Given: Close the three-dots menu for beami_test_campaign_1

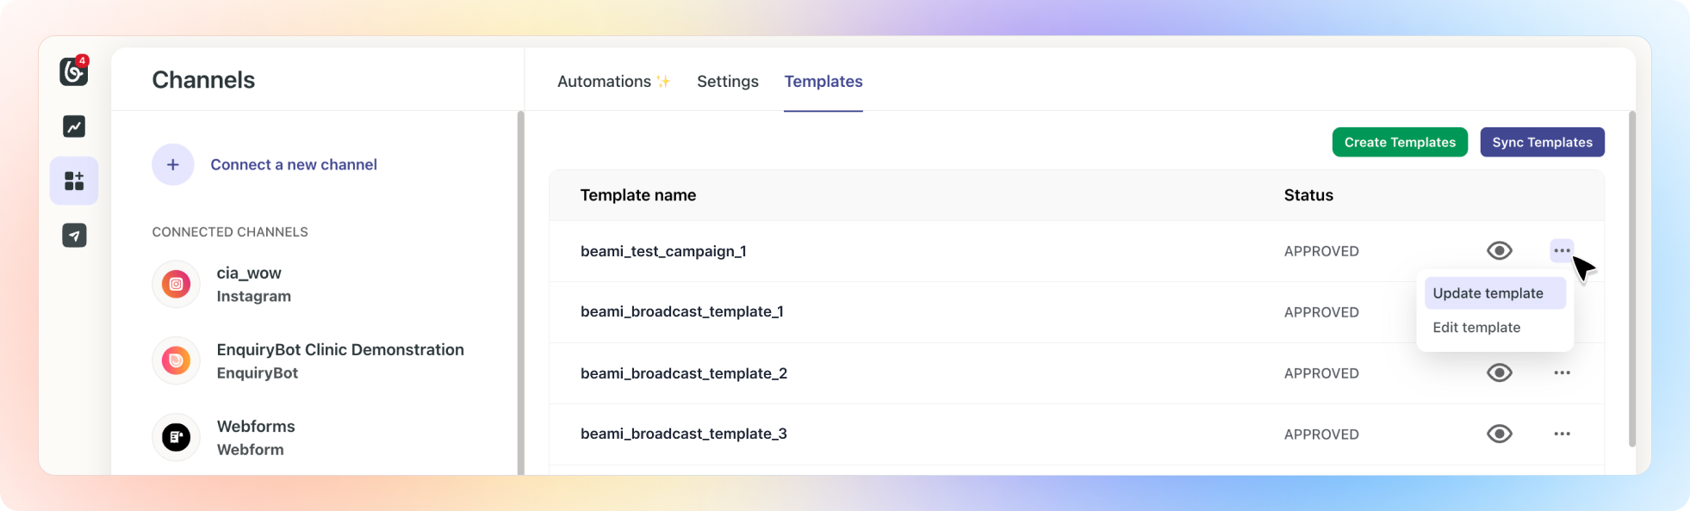Looking at the screenshot, I should coord(1562,250).
